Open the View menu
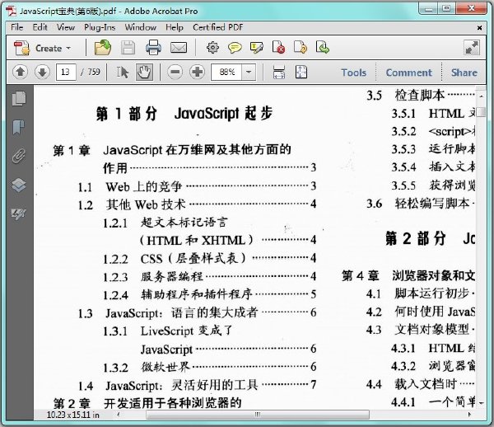This screenshot has height=427, width=494. tap(66, 27)
